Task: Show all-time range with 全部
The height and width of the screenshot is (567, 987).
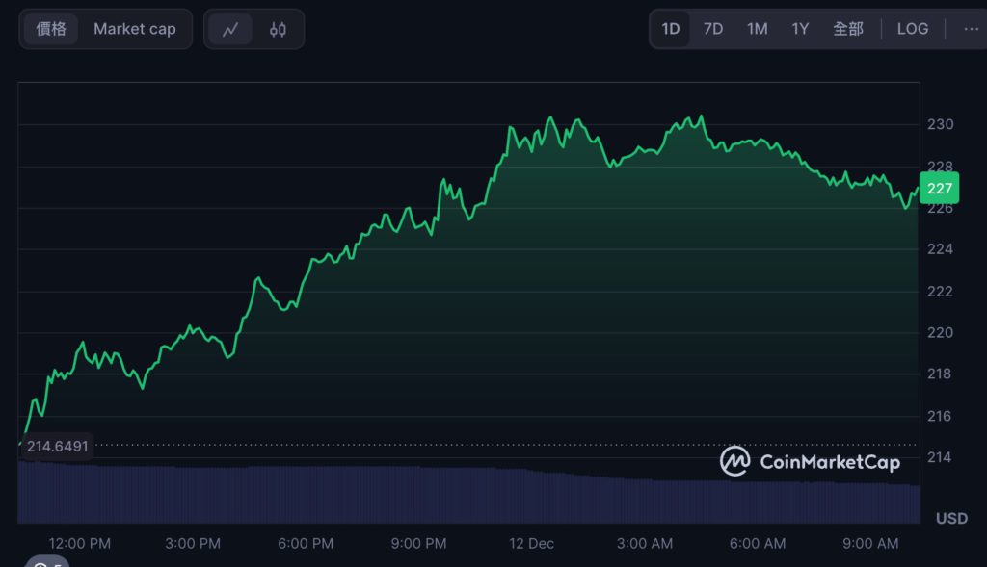Action: pos(847,29)
